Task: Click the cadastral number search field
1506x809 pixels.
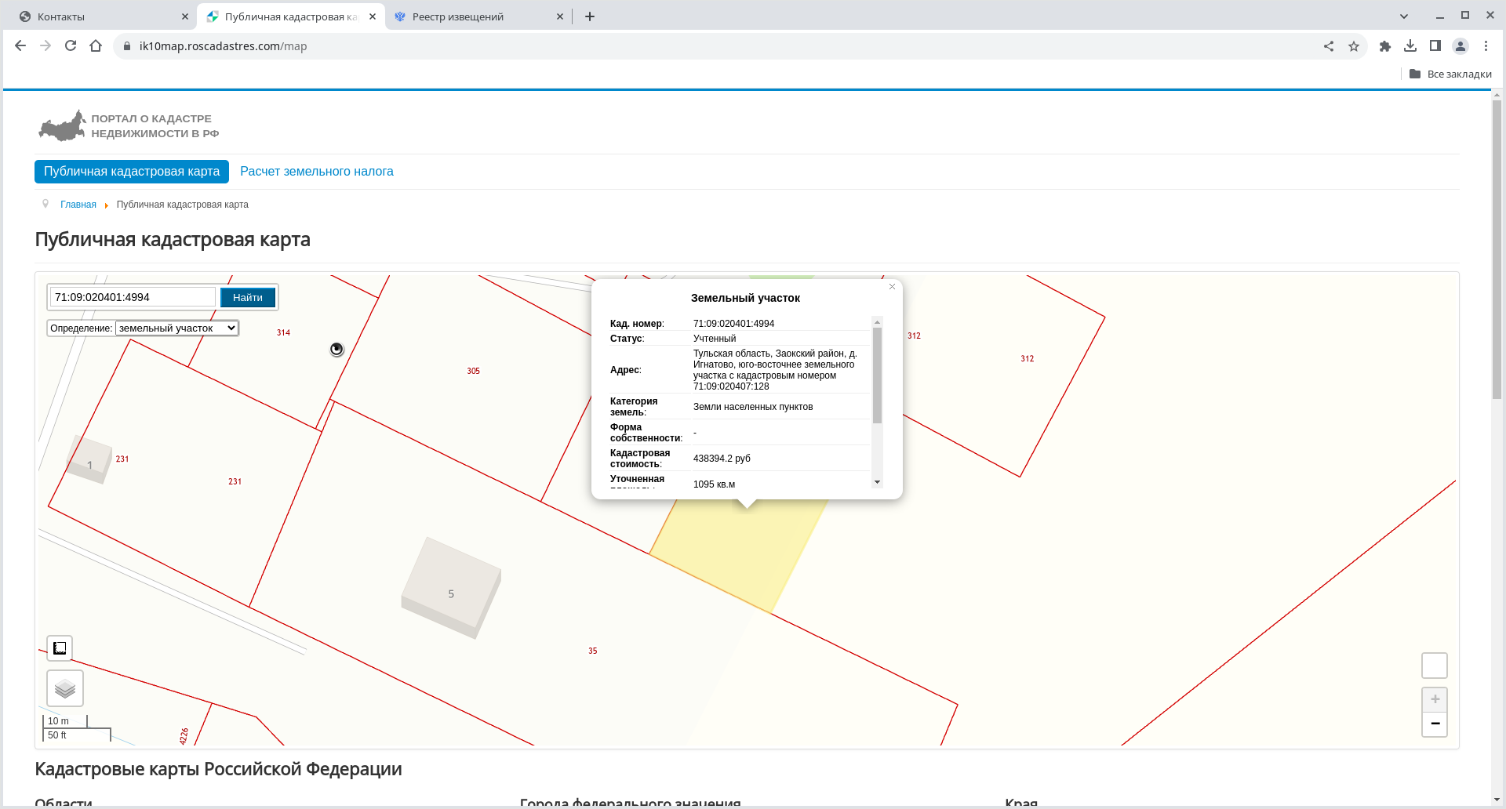Action: click(133, 297)
